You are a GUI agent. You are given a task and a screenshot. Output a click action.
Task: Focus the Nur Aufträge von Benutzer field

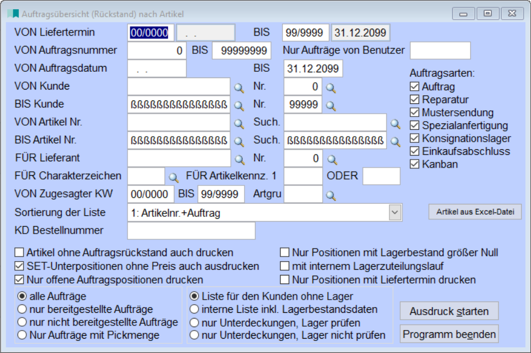pyautogui.click(x=440, y=51)
